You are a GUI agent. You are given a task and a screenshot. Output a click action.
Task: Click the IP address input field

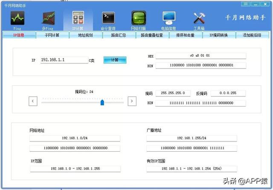click(x=64, y=60)
